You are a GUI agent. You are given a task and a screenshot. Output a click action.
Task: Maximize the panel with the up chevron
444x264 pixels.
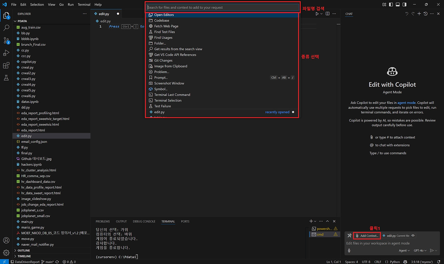point(327,221)
